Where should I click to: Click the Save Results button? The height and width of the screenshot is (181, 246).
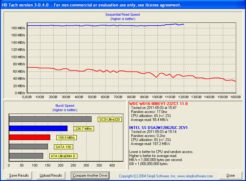pyautogui.click(x=19, y=175)
